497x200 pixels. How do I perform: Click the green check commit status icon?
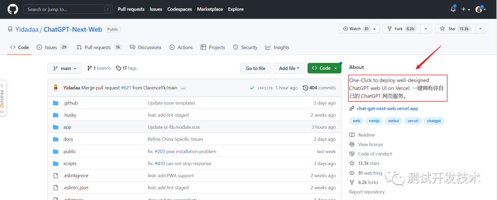pos(252,88)
